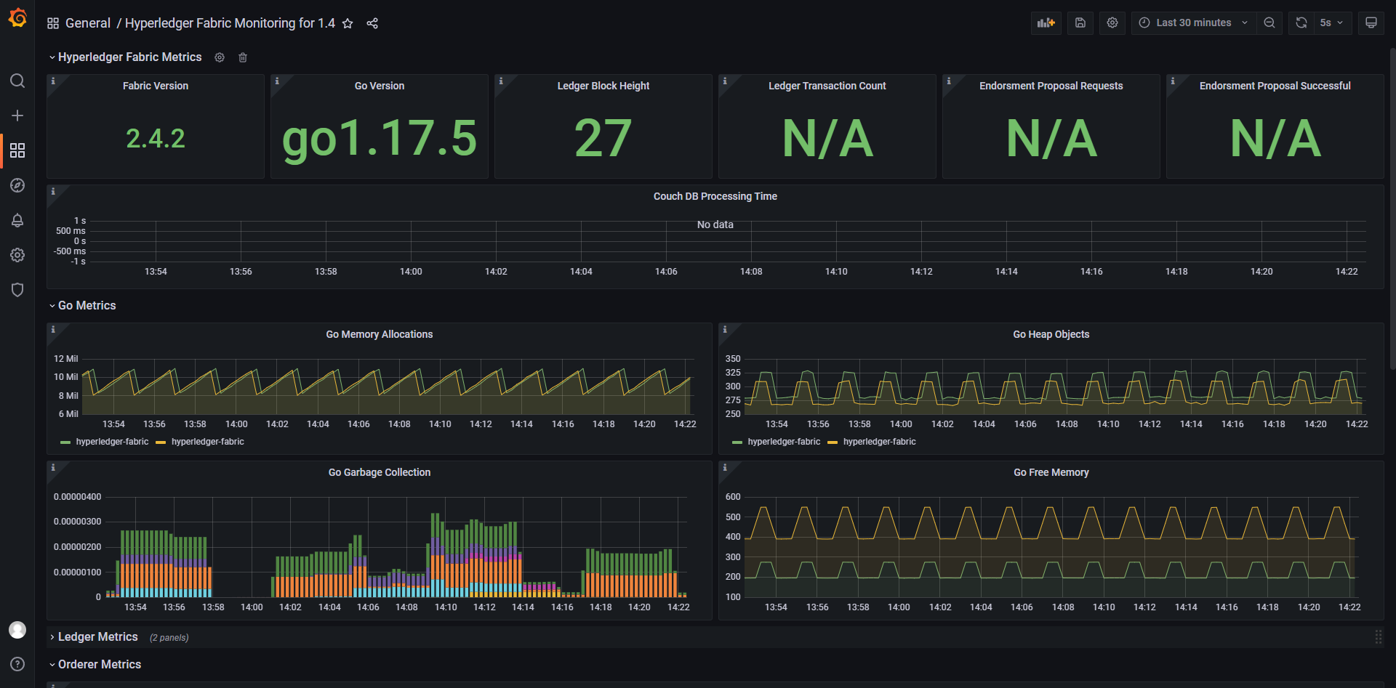Viewport: 1396px width, 688px height.
Task: Open the Help question mark icon
Action: [17, 664]
